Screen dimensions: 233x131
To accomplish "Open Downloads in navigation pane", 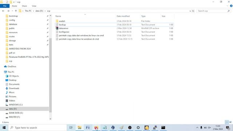I will click(14, 88).
